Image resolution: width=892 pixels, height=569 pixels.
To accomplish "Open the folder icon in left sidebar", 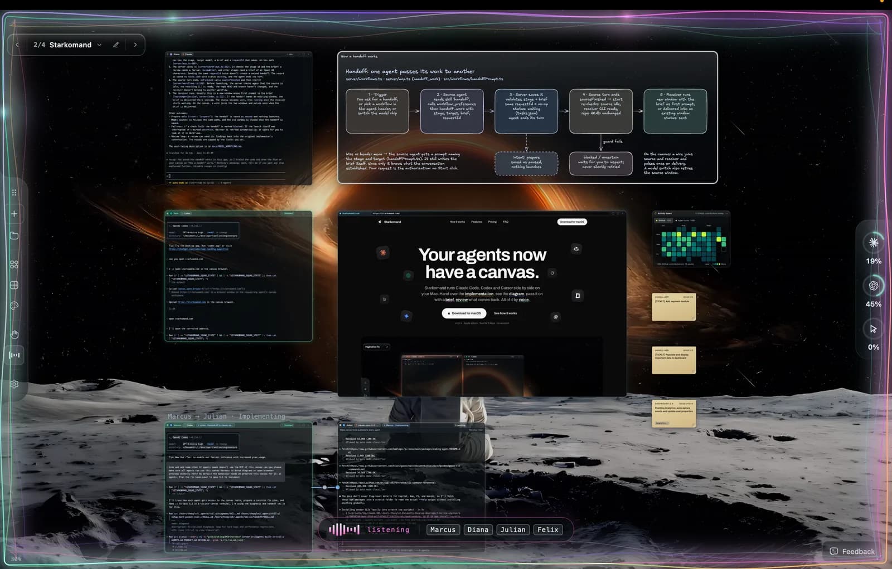I will point(14,236).
